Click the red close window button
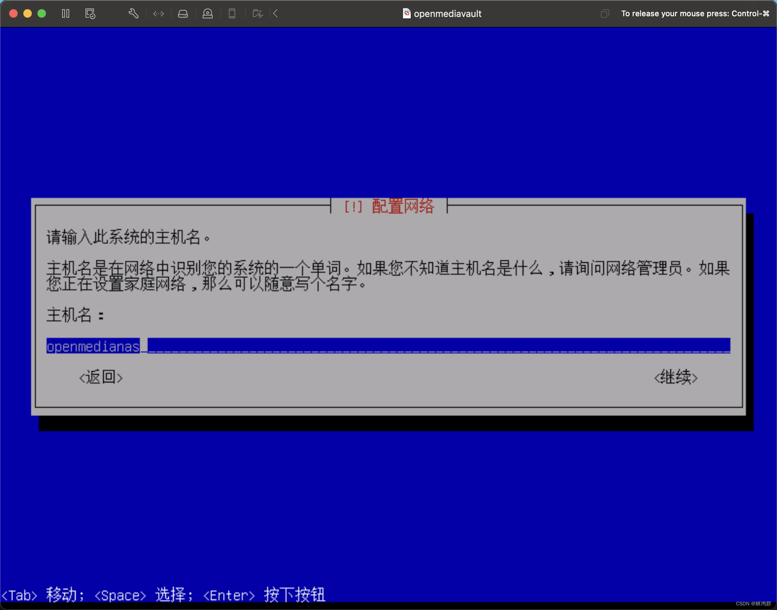Screen dimensions: 777x610 tap(13, 13)
